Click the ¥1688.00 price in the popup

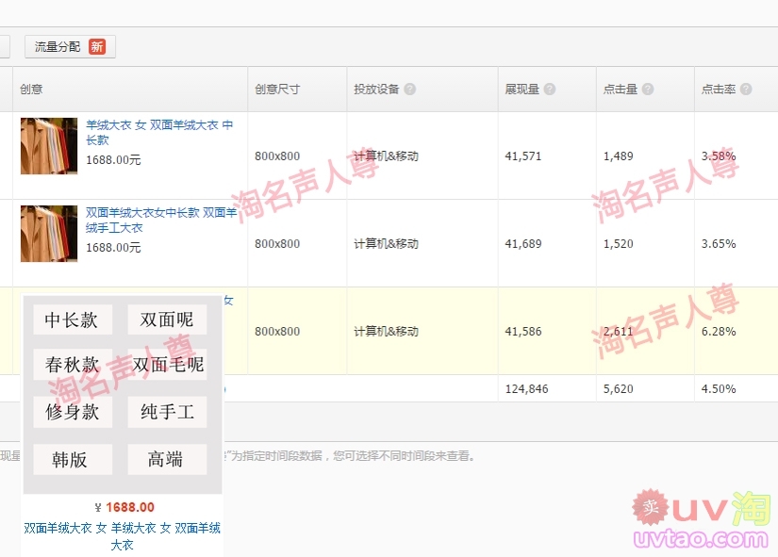(x=124, y=507)
